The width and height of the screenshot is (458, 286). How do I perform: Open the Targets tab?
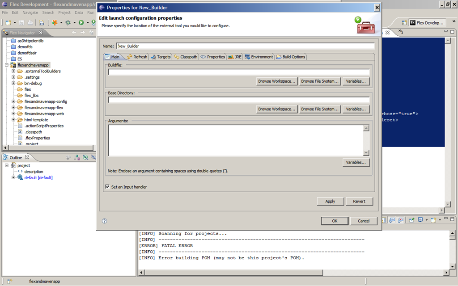[161, 57]
